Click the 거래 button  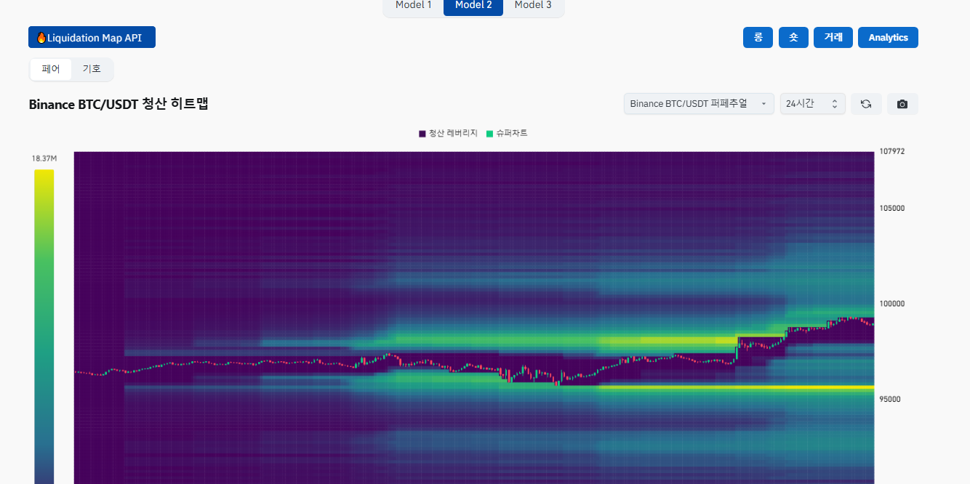pyautogui.click(x=833, y=37)
